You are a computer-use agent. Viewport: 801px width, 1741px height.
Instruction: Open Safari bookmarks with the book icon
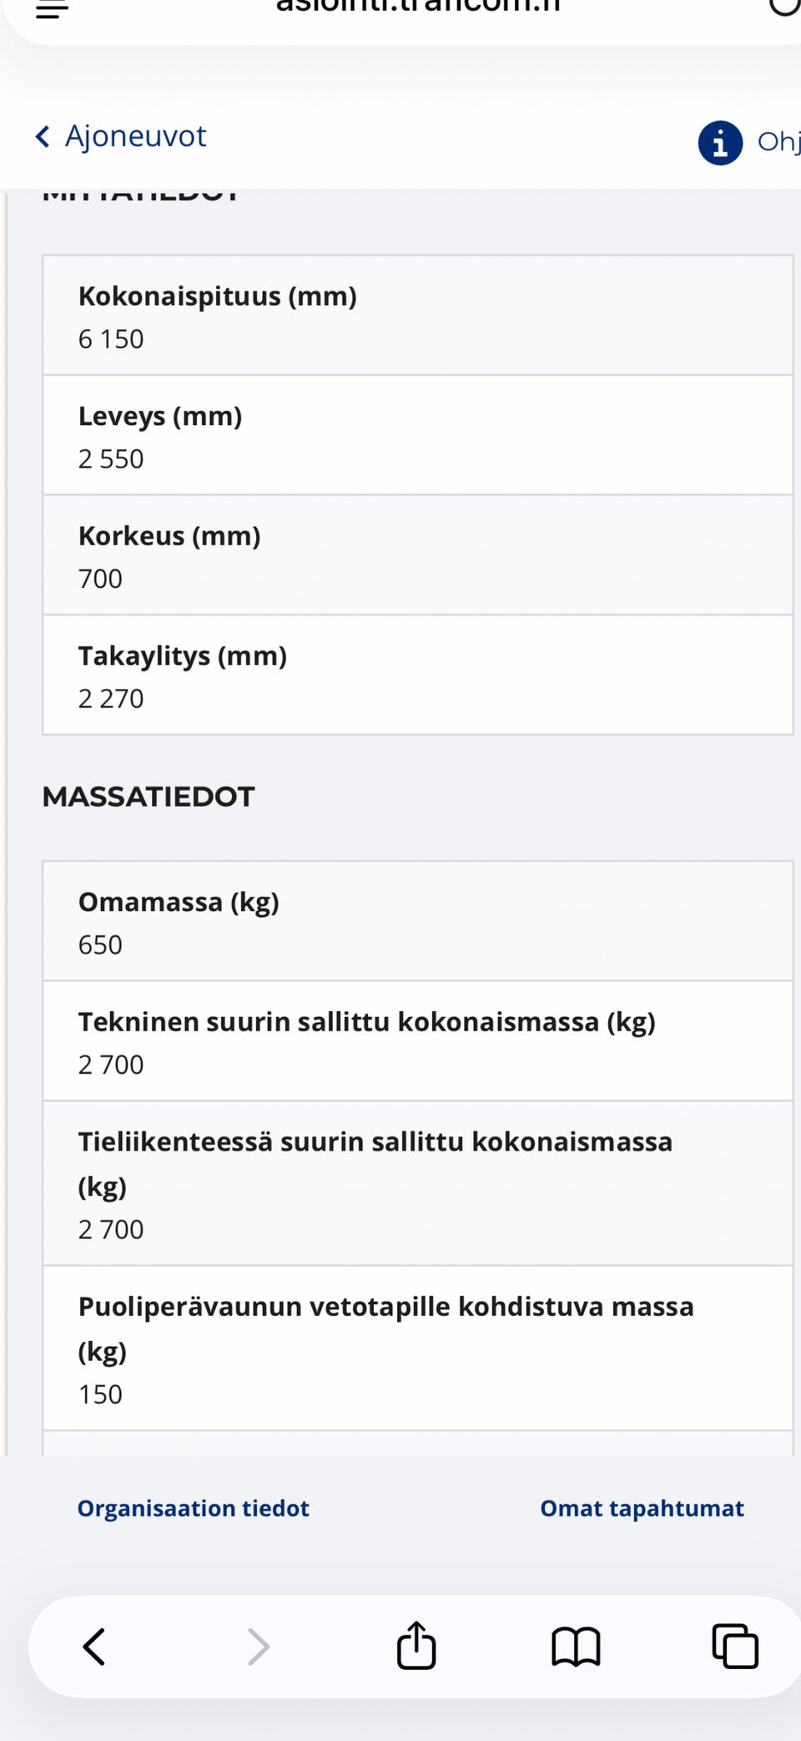click(x=577, y=1646)
